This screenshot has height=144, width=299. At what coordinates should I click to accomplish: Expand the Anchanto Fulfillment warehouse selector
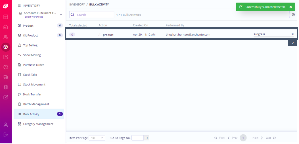click(x=61, y=14)
